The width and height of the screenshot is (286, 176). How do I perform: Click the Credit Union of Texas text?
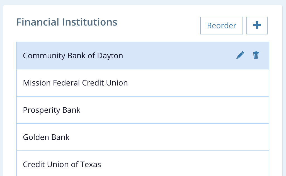point(62,164)
